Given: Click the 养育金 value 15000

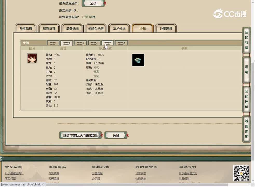Looking at the screenshot, I should tap(100, 55).
